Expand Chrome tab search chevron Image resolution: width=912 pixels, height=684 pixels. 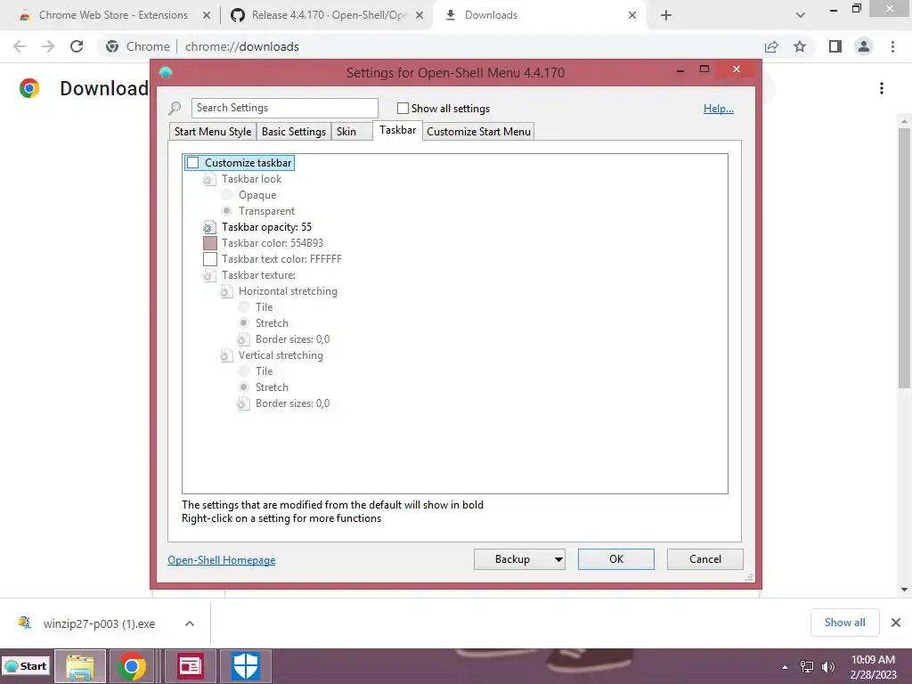[x=801, y=15]
